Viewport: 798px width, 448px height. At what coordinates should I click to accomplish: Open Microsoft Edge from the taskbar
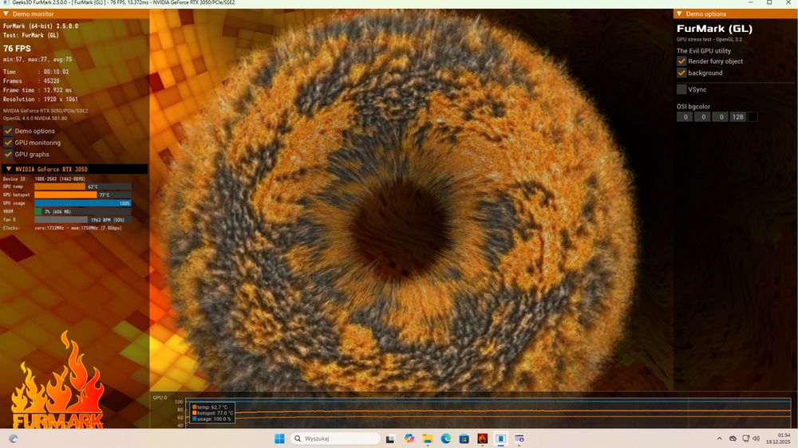pyautogui.click(x=446, y=438)
